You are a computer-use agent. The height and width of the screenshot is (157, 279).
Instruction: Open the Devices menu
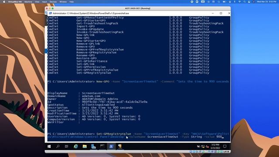pyautogui.click(x=53, y=2)
